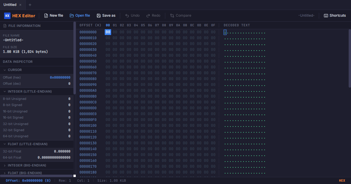Click the 64-bit Unsigned value row
Image resolution: width=351 pixels, height=184 pixels.
pyautogui.click(x=37, y=136)
